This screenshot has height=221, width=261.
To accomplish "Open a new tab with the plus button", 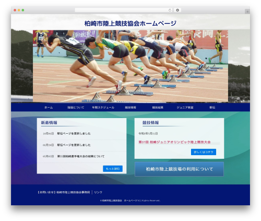I will click(247, 11).
